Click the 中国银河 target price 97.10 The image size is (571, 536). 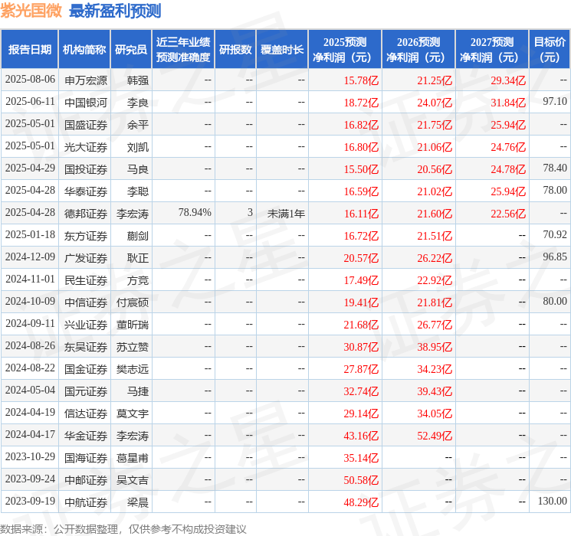pyautogui.click(x=555, y=102)
